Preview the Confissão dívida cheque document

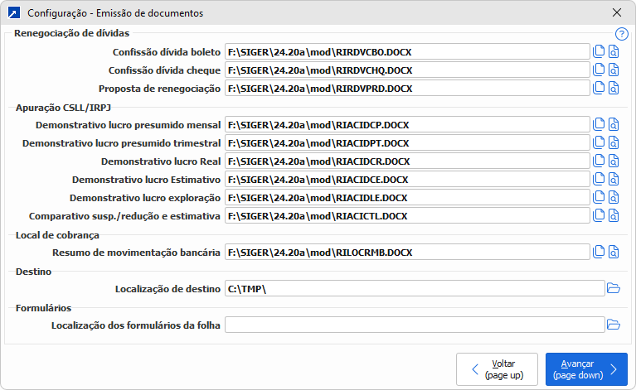(614, 70)
